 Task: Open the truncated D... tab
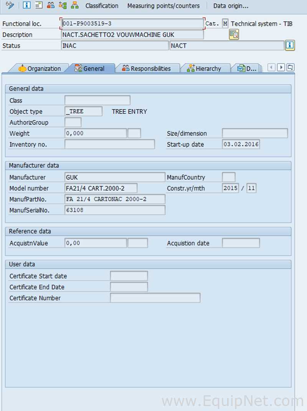point(247,69)
